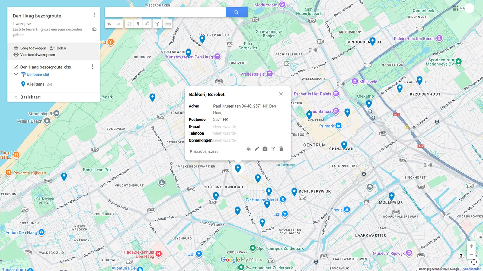Screen dimensions: 483x271
Task: Collapse the Den Haag bezorgroute.xlsx layer chevron
Action: point(15,74)
